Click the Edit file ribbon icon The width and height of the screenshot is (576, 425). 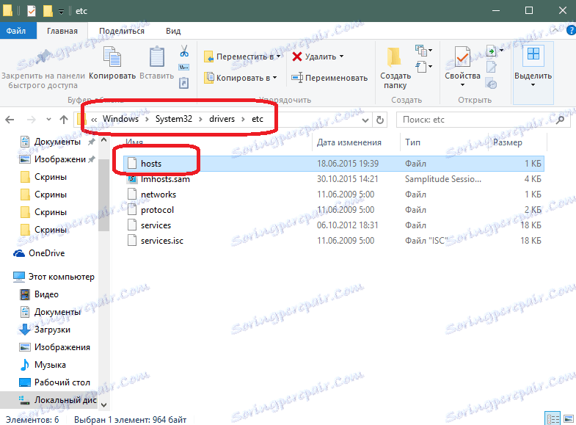(491, 68)
